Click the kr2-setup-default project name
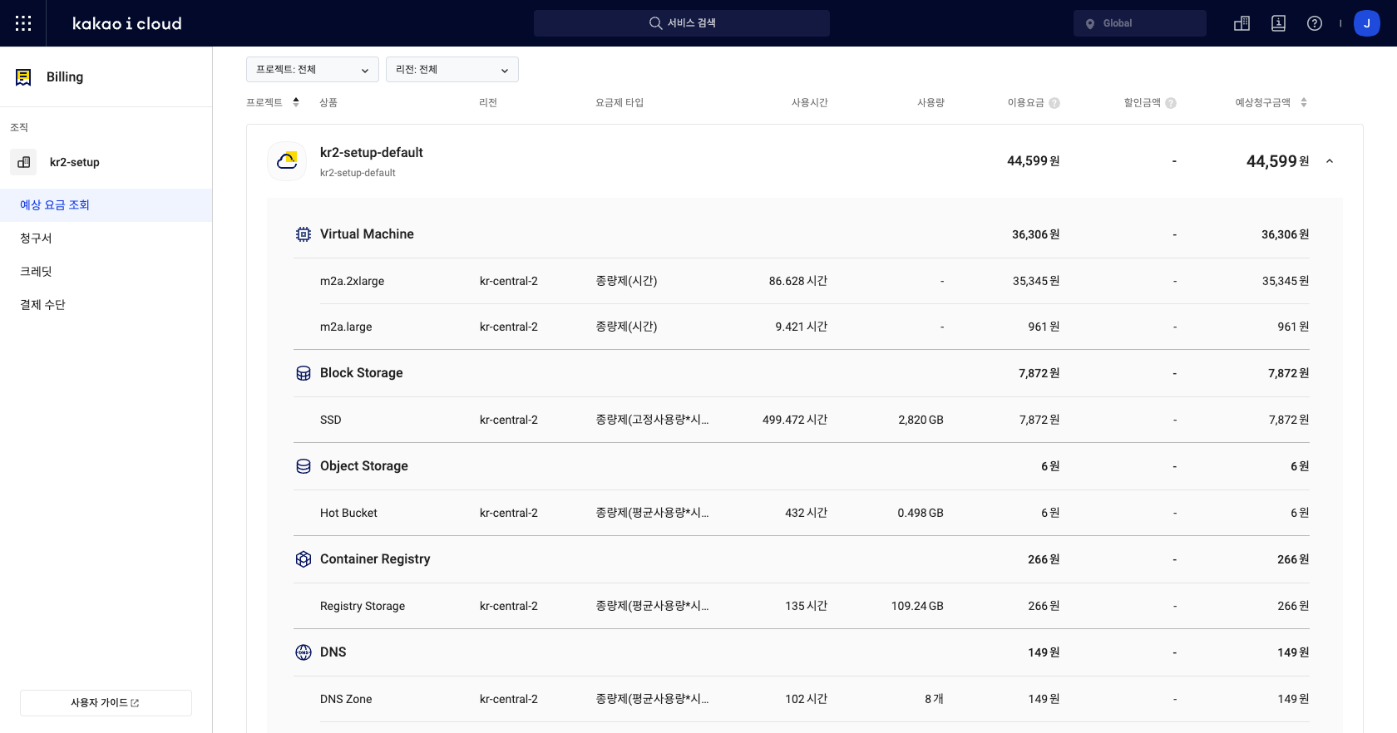This screenshot has height=733, width=1397. [x=372, y=153]
